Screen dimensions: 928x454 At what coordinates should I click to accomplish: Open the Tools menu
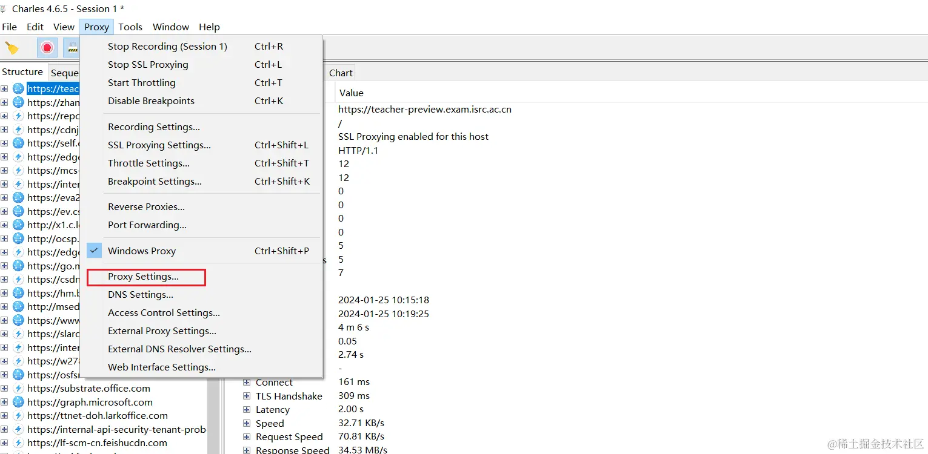[x=130, y=27]
